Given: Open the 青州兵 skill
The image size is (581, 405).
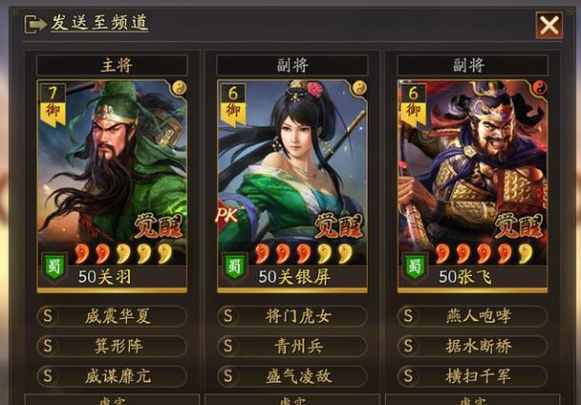Looking at the screenshot, I should coord(292,346).
